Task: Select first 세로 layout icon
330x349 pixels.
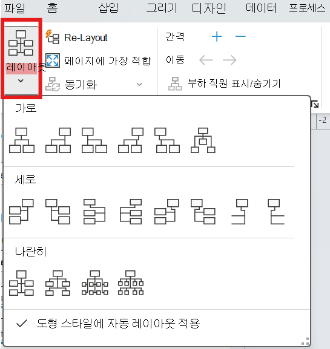Action: point(21,212)
